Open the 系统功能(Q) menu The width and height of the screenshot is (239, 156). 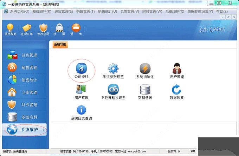tap(20, 12)
